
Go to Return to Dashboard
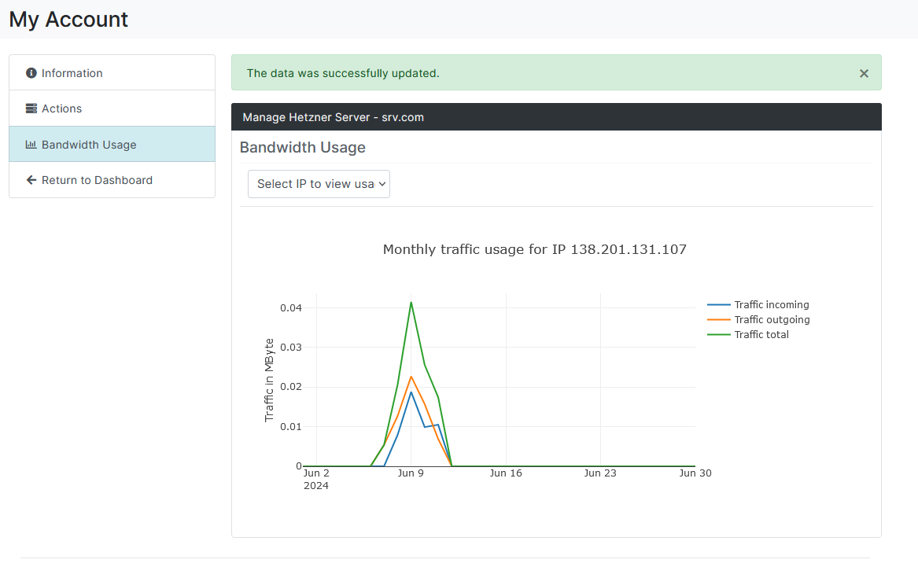(112, 179)
